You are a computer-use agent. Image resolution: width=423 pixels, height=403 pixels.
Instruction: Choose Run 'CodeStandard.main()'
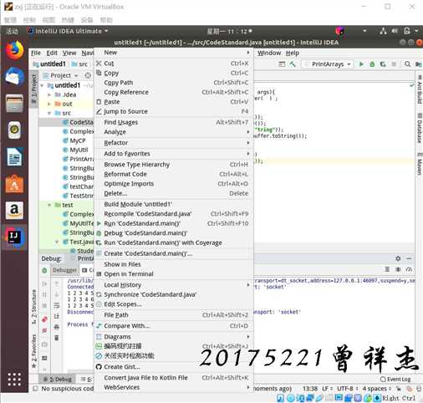point(173,223)
